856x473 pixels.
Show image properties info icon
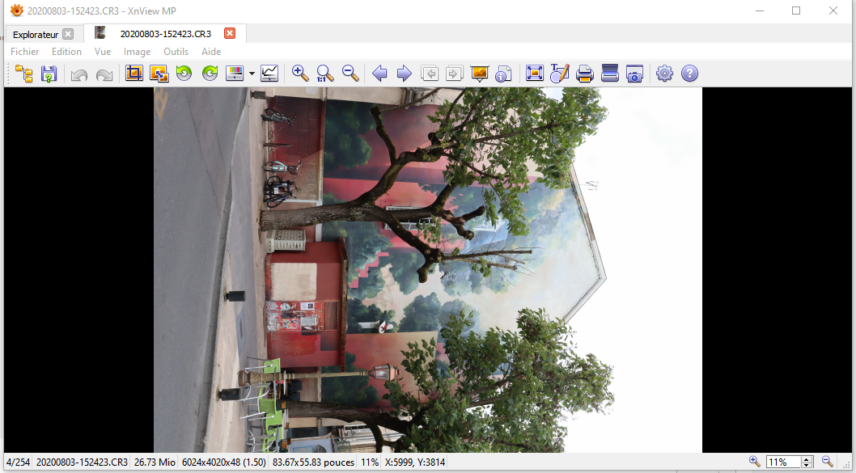[503, 74]
